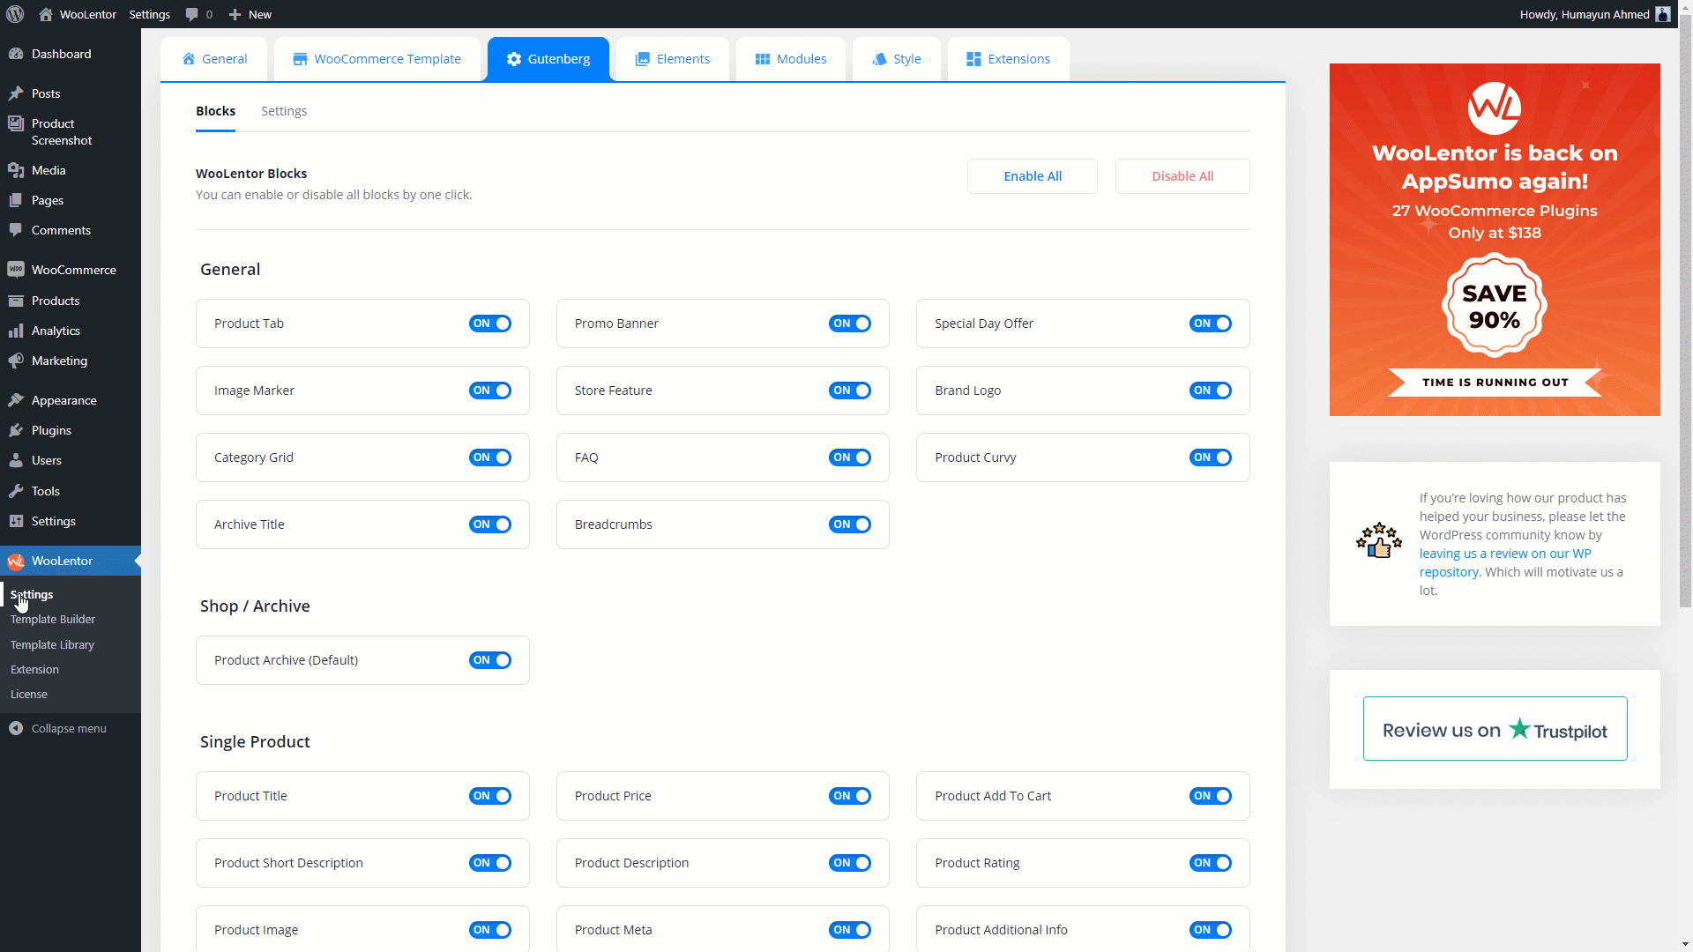Screen dimensions: 1693x952
Task: Open the comments bubble icon in admin bar
Action: [191, 14]
